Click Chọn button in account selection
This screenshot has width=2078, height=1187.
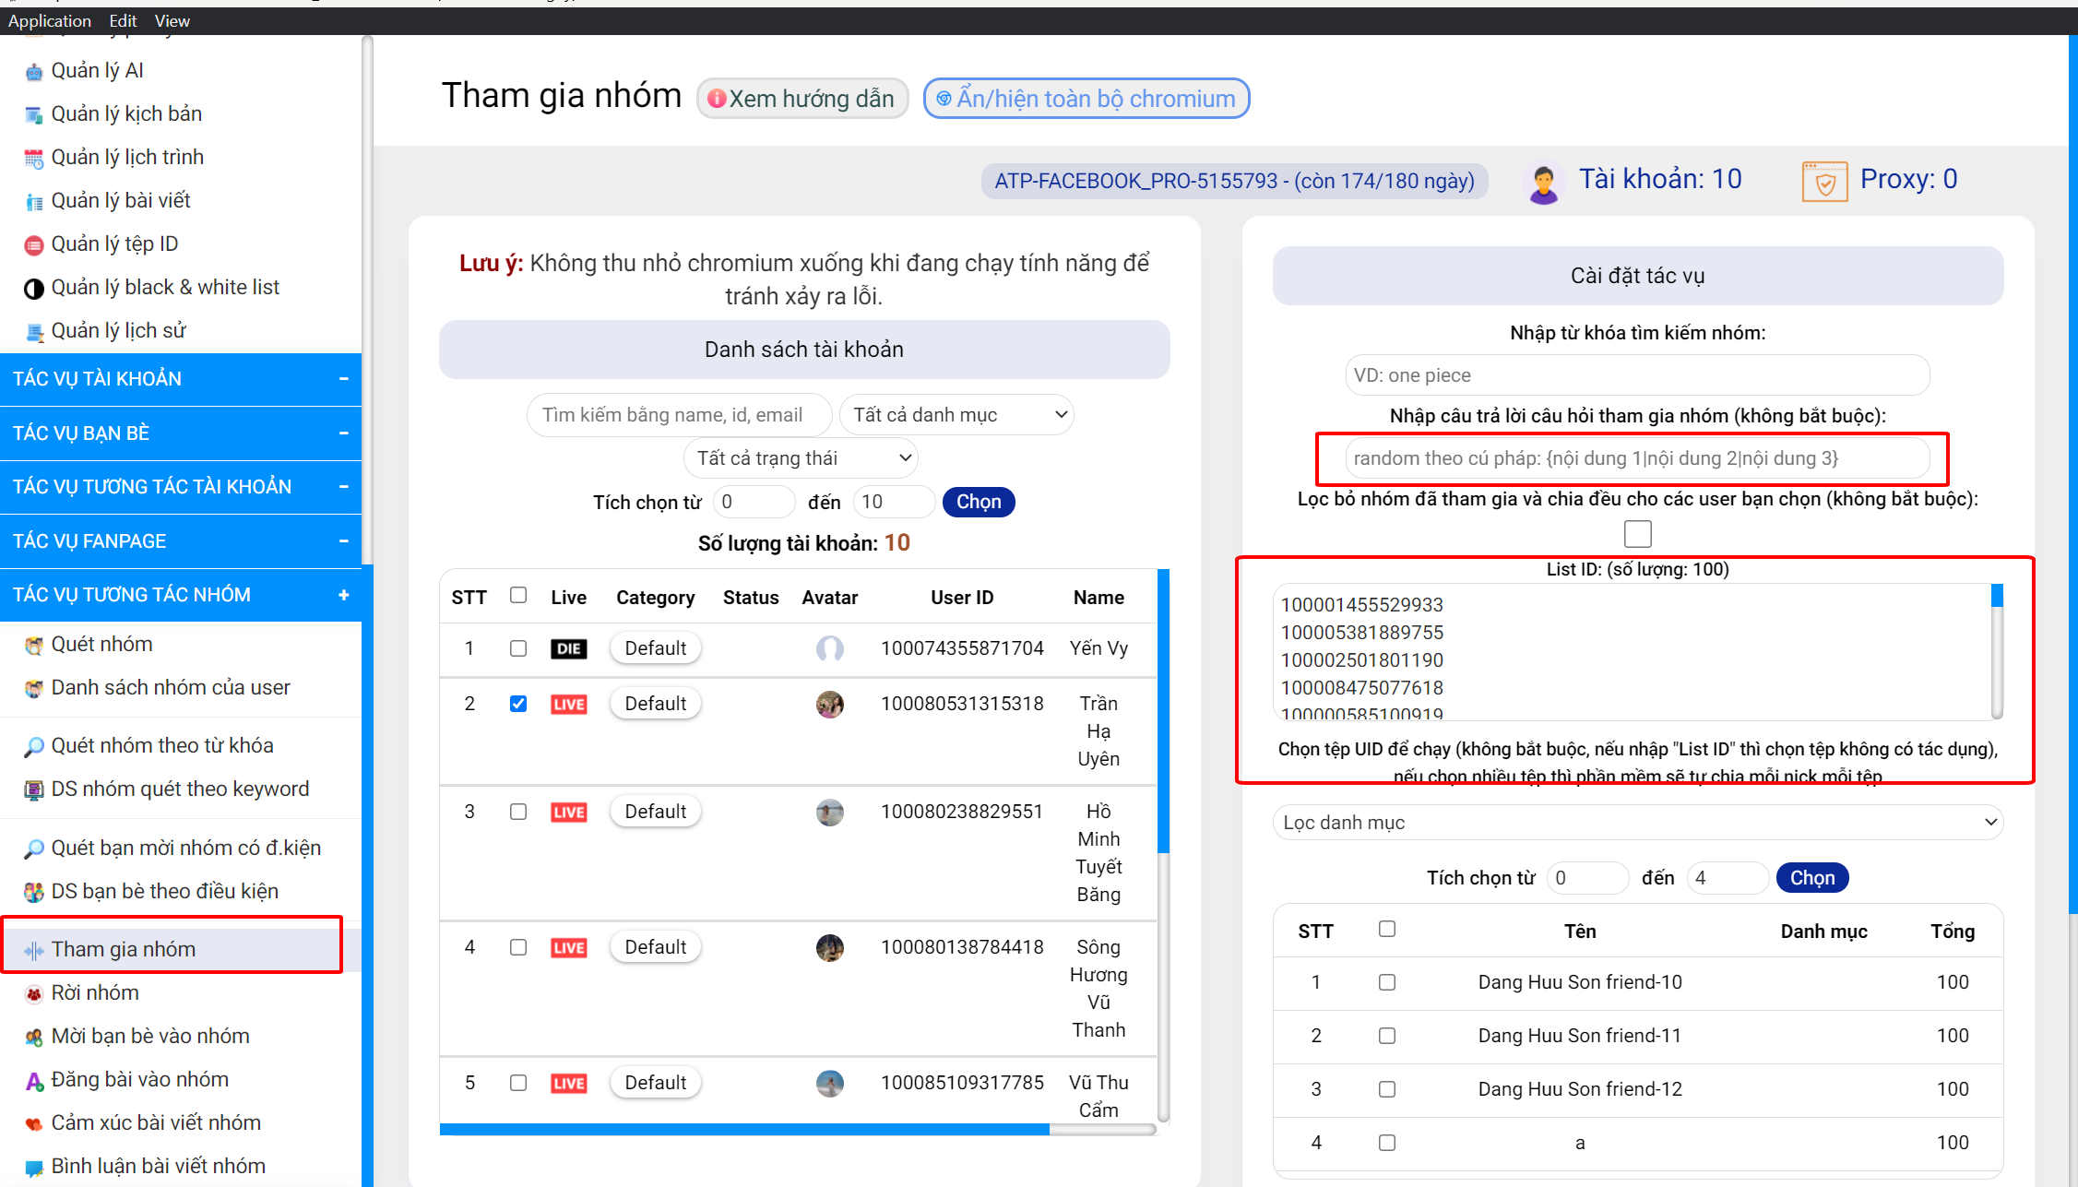click(x=978, y=502)
